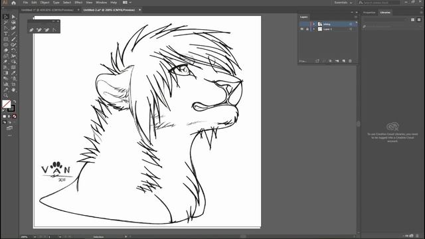Viewport: 425px width, 239px height.
Task: Click Default Fill and Stroke icon
Action: click(4, 111)
